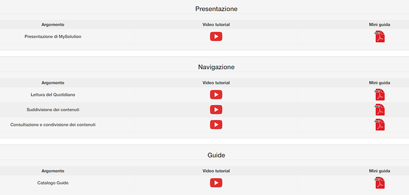Click Consultazione e condivisione dei contenuti text

click(53, 125)
